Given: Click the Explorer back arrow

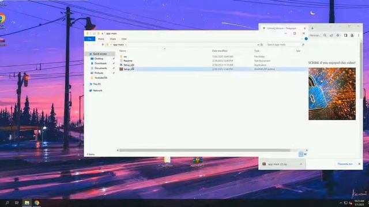Looking at the screenshot, I should click(88, 45).
